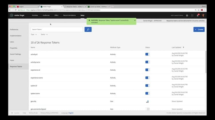
Task: Click the secure lock icon in address bar
Action: coord(19,10)
